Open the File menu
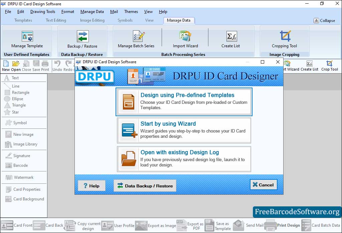The height and width of the screenshot is (233, 342). click(x=8, y=12)
